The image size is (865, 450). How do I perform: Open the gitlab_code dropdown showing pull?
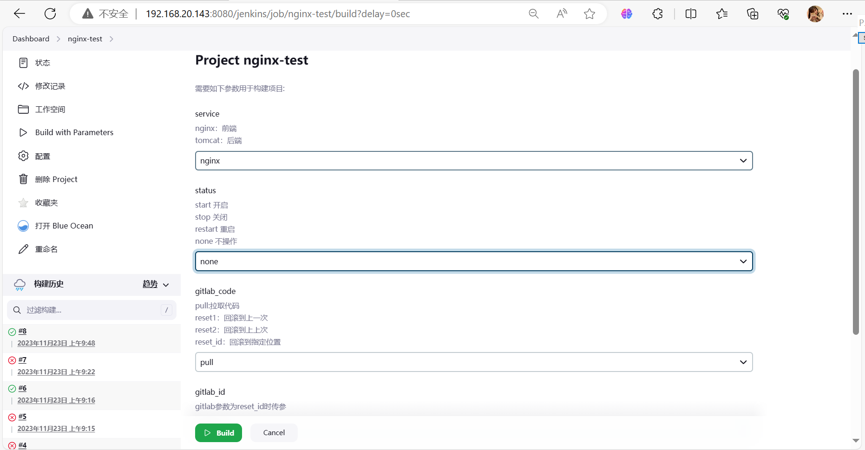coord(474,362)
